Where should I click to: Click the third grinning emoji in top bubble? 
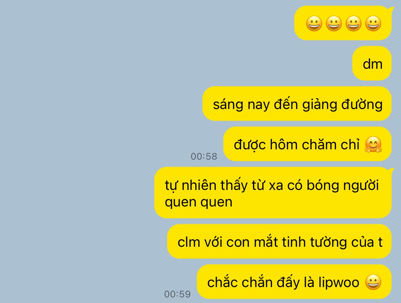point(354,24)
